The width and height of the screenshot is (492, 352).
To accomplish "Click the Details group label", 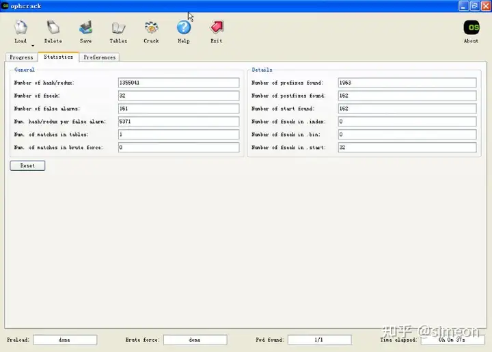I will (x=262, y=70).
